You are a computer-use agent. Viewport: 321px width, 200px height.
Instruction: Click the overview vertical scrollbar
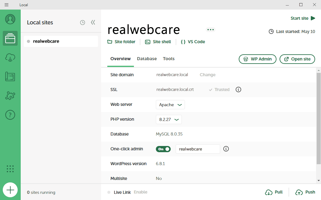319,119
